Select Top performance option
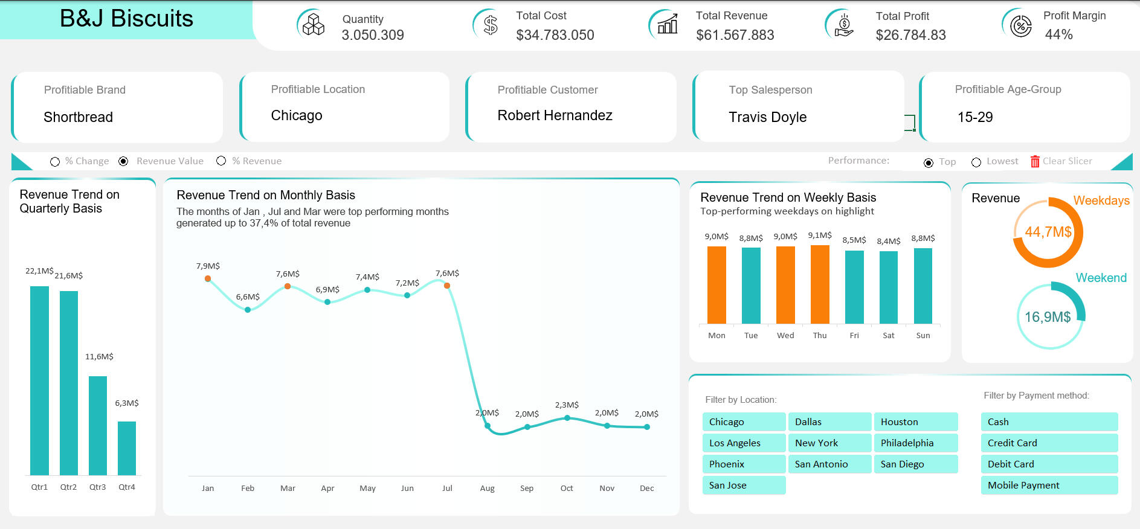 pyautogui.click(x=929, y=162)
